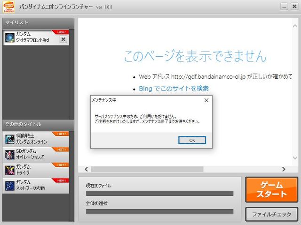
Task: Click OK in the メンテナンス中 dialog
Action: tap(192, 140)
